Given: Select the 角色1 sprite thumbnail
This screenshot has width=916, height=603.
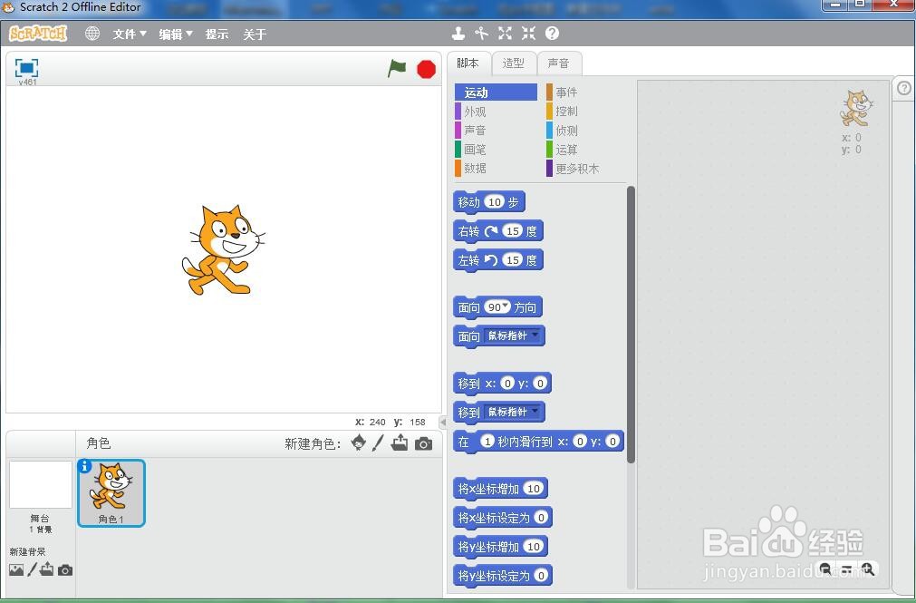Looking at the screenshot, I should (111, 493).
